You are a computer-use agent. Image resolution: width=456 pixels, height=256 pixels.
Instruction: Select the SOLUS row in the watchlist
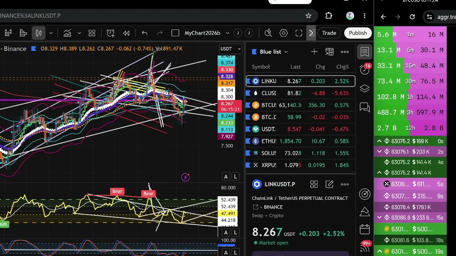click(301, 153)
